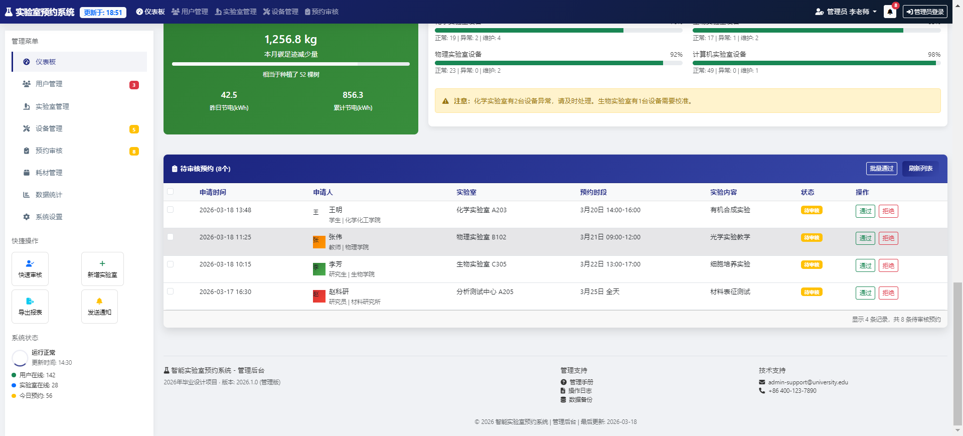Click the 系统设置 sidebar gear icon
The width and height of the screenshot is (963, 436).
pos(27,217)
